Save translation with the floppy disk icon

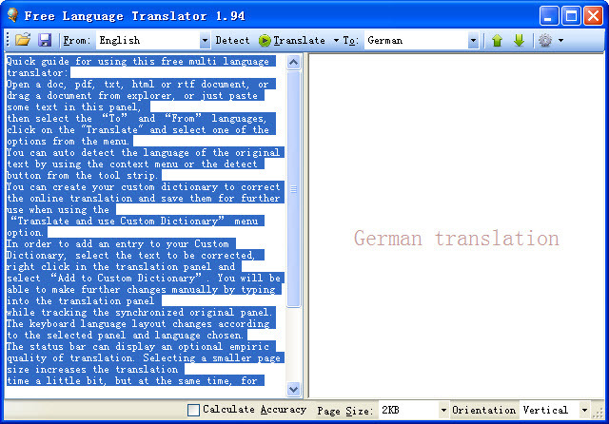tap(45, 40)
